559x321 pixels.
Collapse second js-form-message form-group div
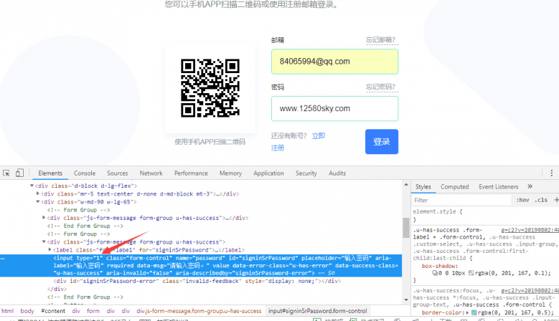point(44,241)
